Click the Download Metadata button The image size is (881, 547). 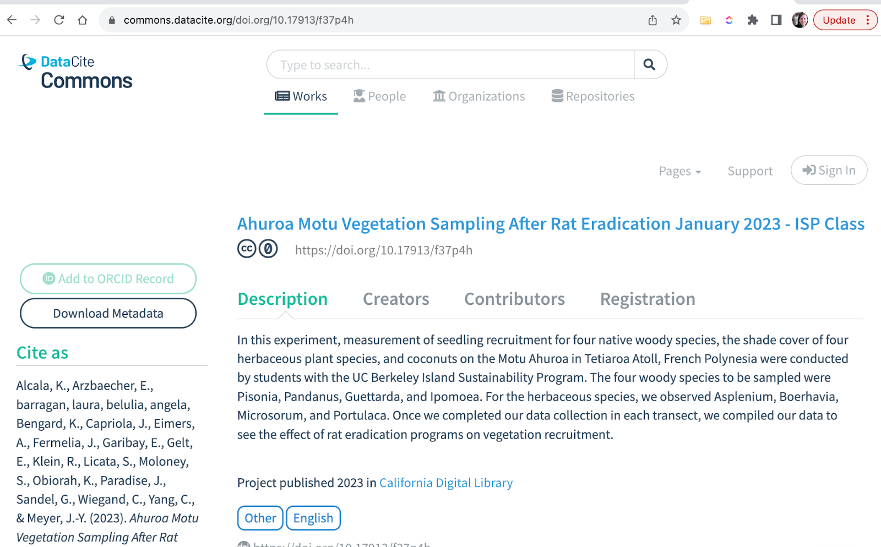108,313
